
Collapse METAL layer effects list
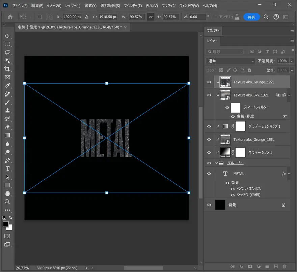pyautogui.click(x=289, y=174)
